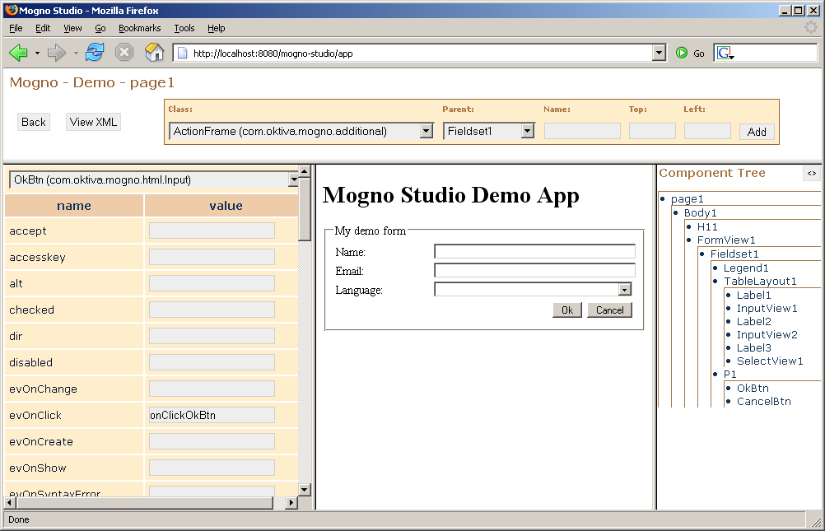Open the Bookmarks menu
The height and width of the screenshot is (531, 825).
point(139,28)
